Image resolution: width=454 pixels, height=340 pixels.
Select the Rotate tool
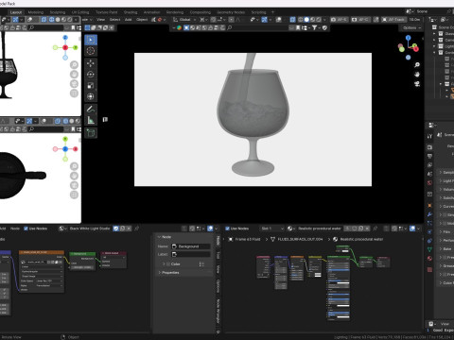(x=91, y=75)
